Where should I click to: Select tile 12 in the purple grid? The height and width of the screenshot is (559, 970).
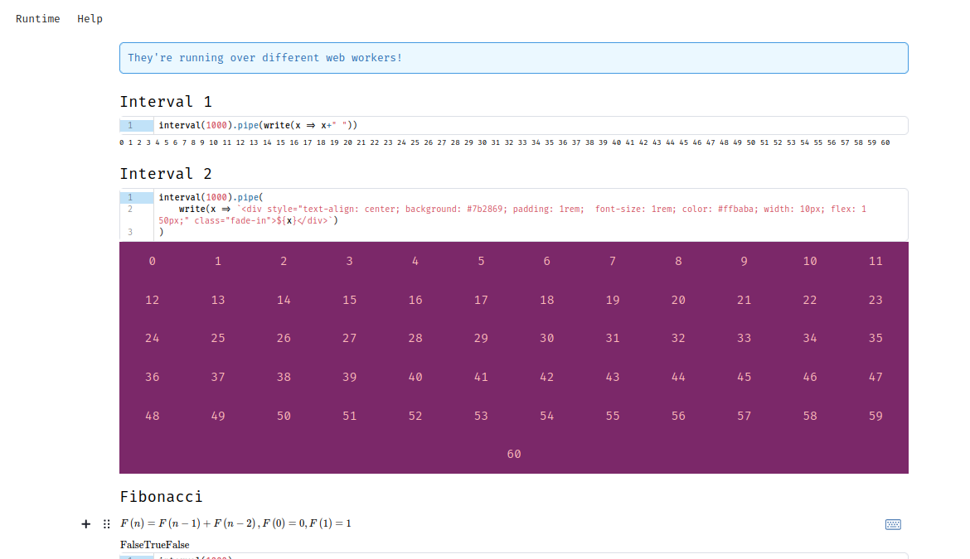(x=153, y=300)
